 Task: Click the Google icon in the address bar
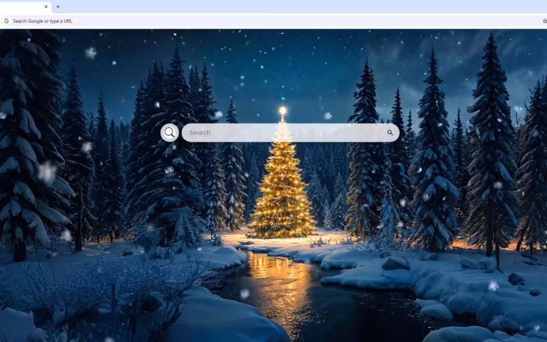[x=6, y=21]
